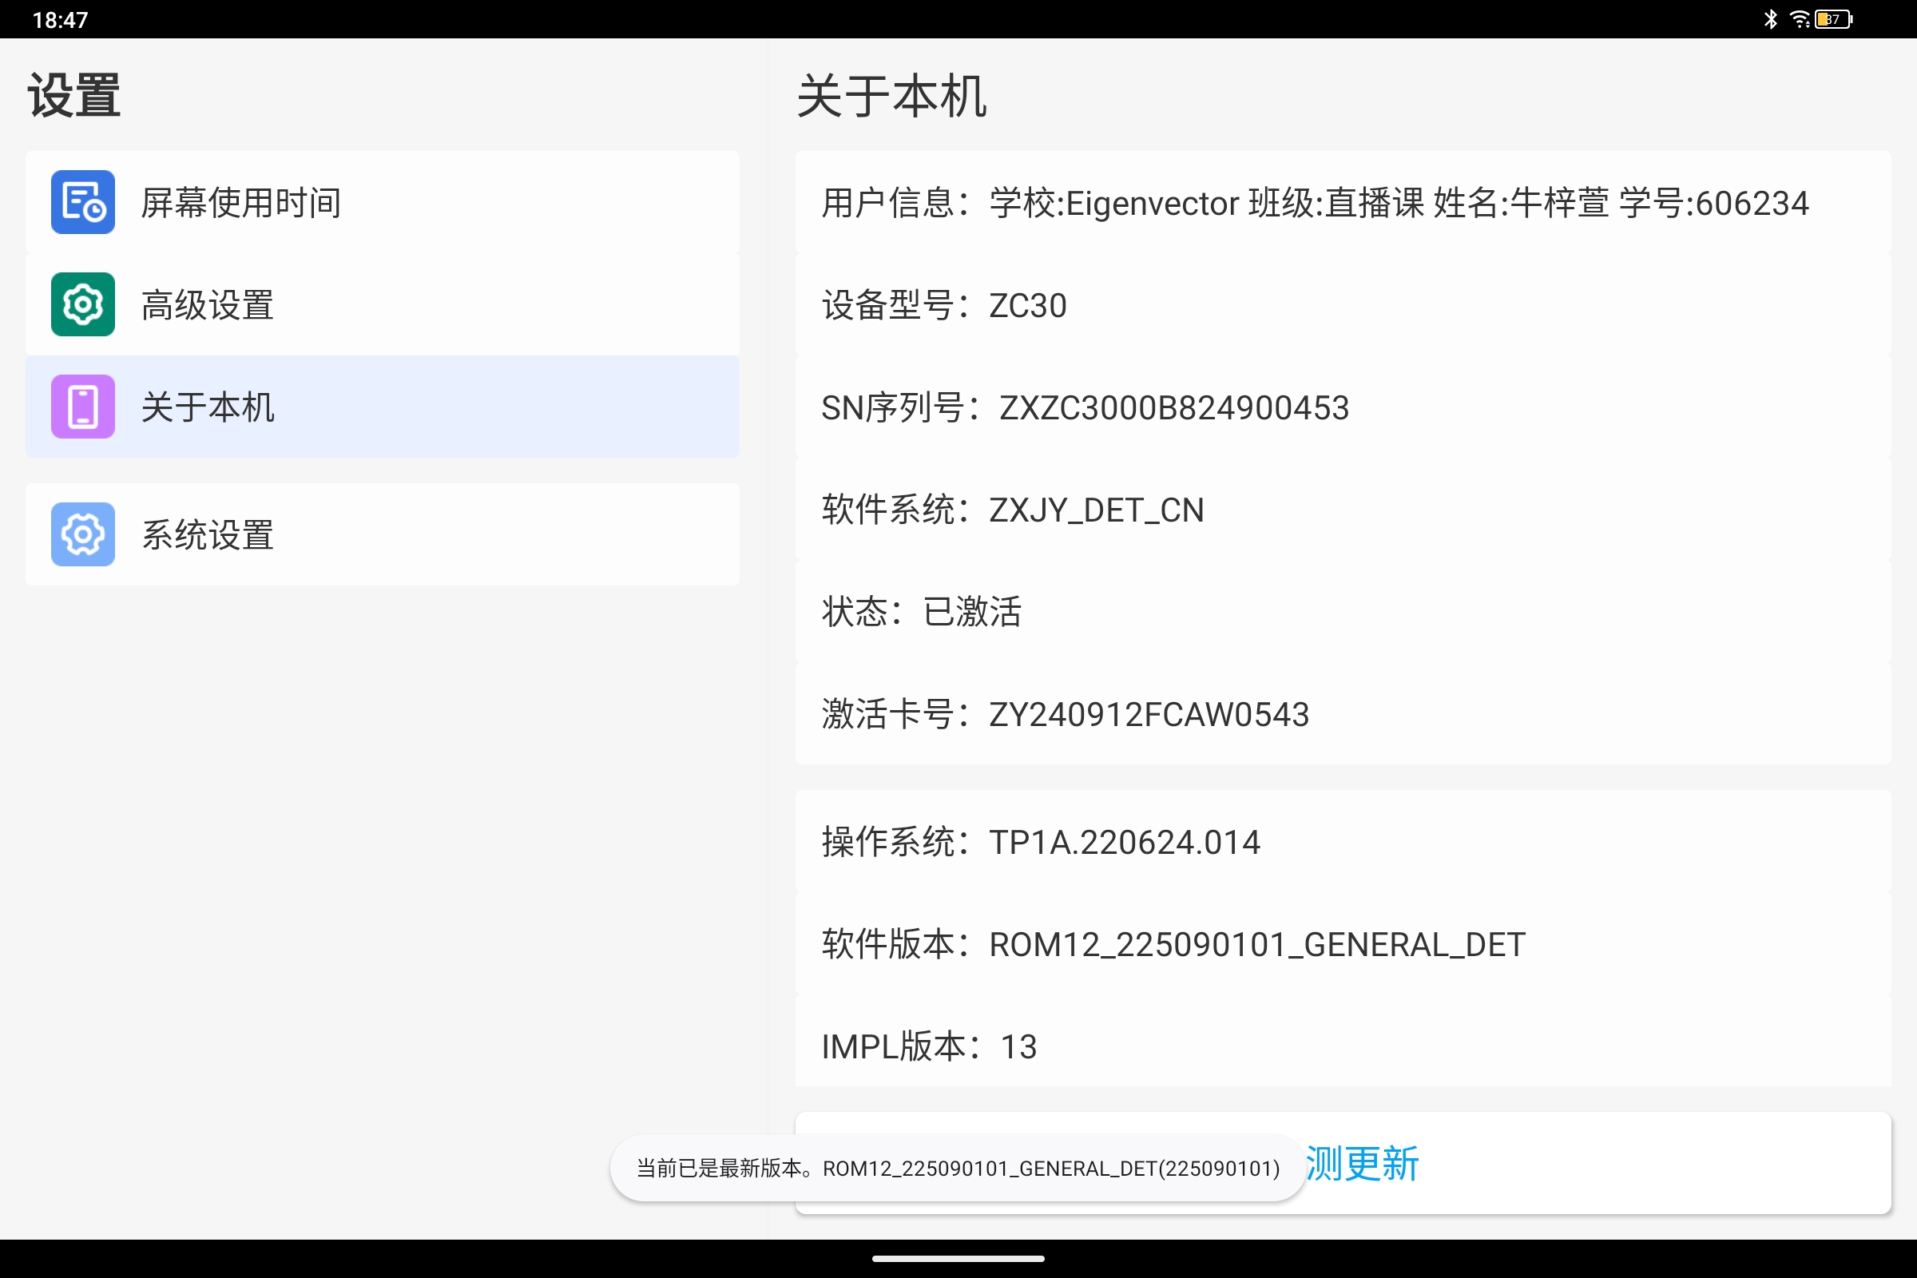Viewport: 1917px width, 1278px height.
Task: Select 关于本机 menu entry
Action: [383, 406]
